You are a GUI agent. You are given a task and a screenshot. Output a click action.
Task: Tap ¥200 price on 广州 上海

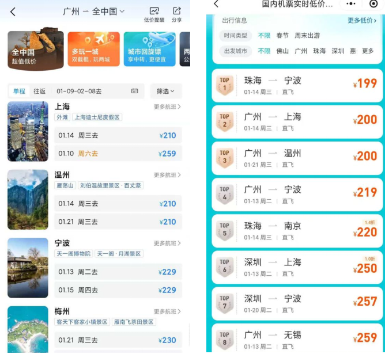(365, 120)
